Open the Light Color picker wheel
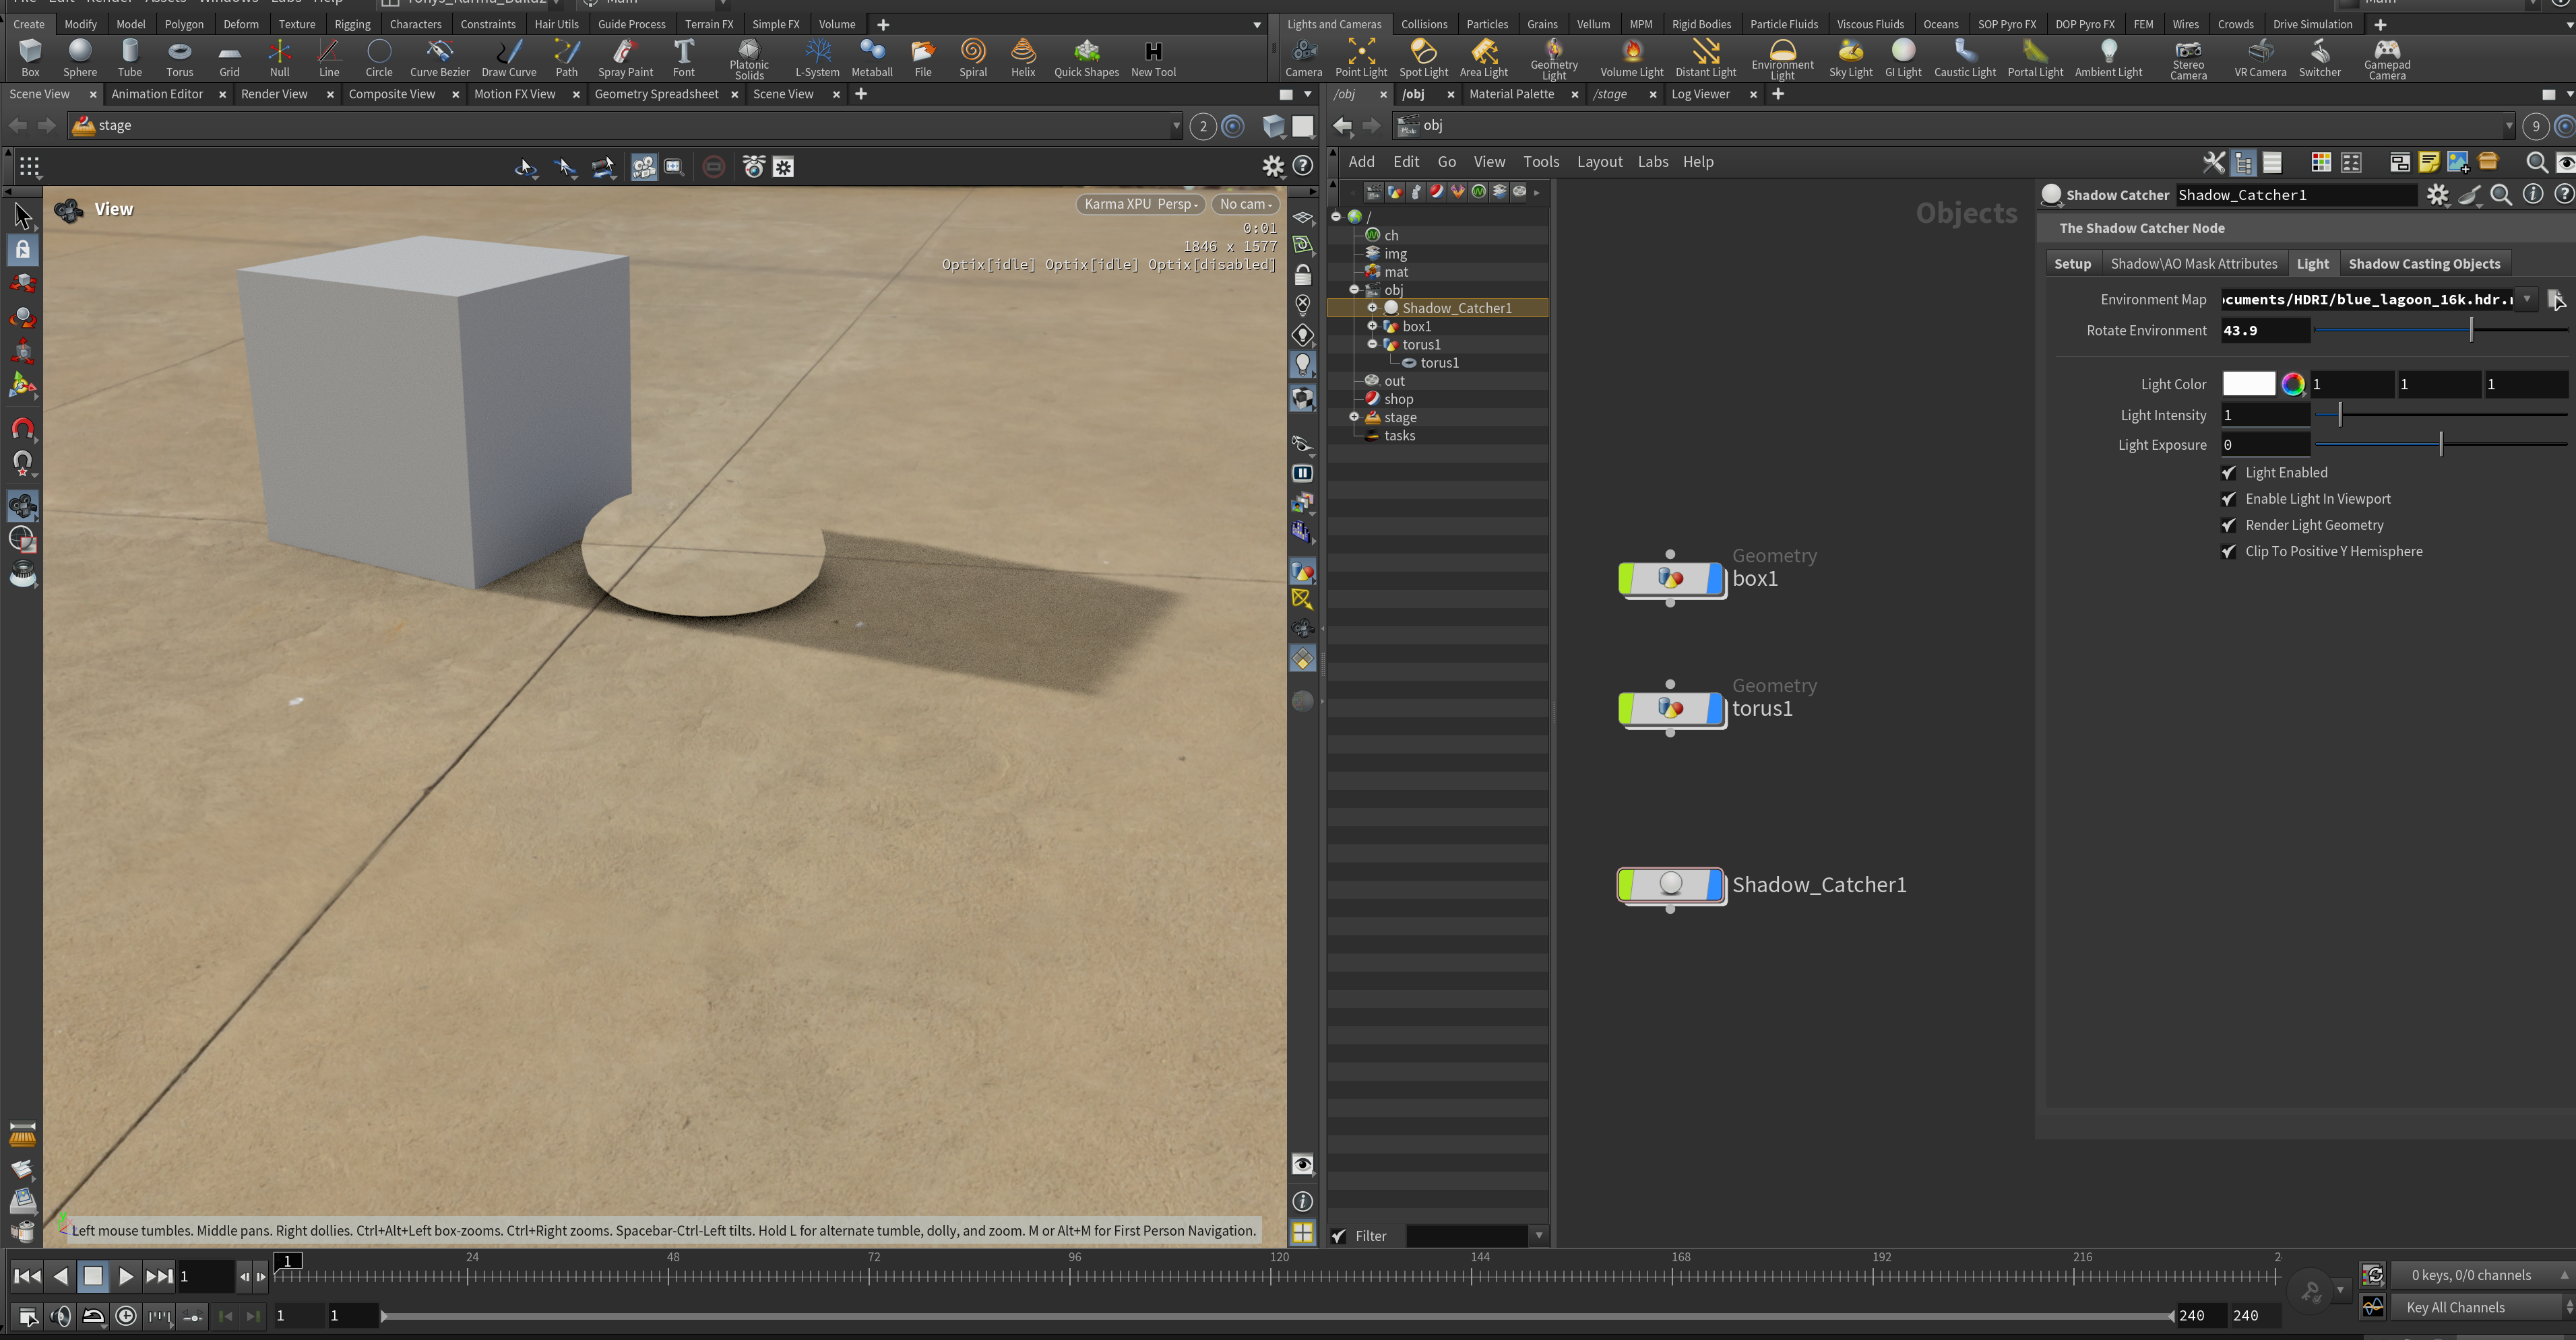The image size is (2576, 1340). pyautogui.click(x=2293, y=384)
